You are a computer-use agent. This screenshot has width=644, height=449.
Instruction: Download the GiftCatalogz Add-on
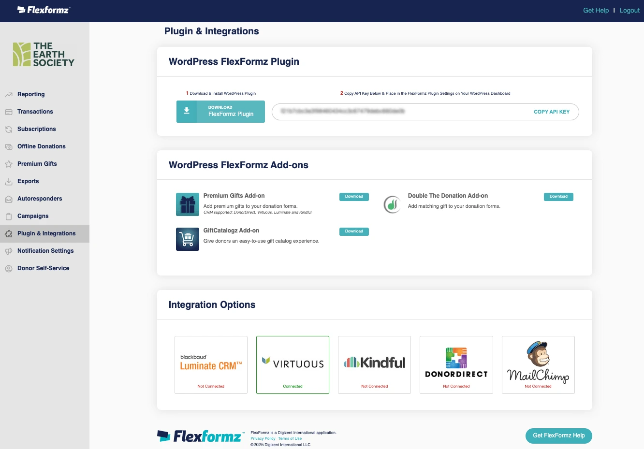coord(354,232)
